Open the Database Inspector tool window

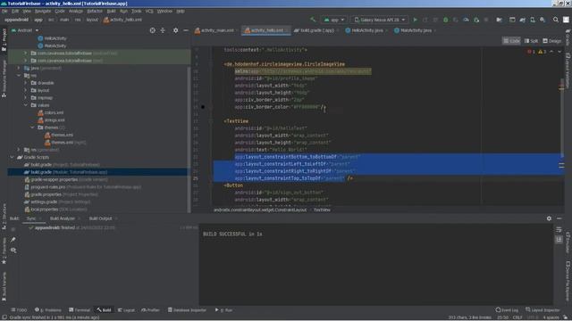pos(187,310)
